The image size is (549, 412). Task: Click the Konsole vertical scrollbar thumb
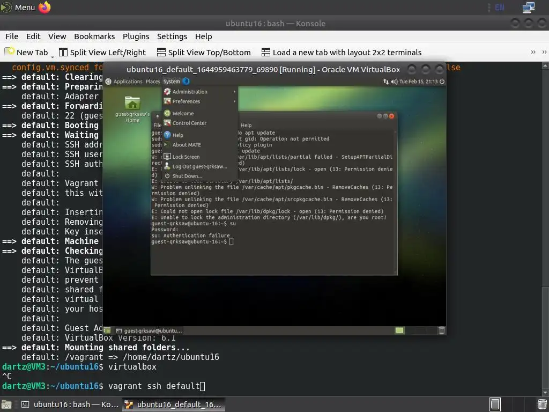coord(545,338)
